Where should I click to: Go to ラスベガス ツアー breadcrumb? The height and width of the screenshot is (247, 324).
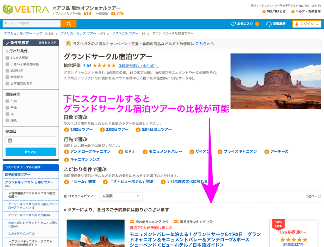pos(125,34)
